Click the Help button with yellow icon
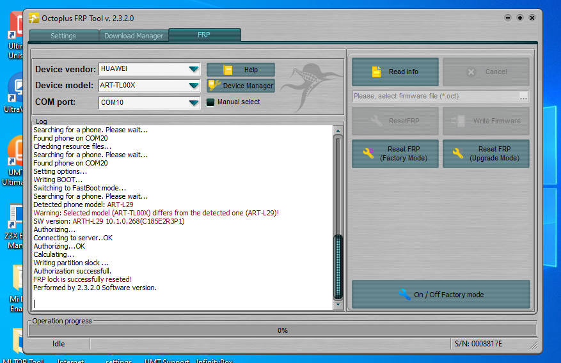Screen dimensions: 561x363 (241, 70)
